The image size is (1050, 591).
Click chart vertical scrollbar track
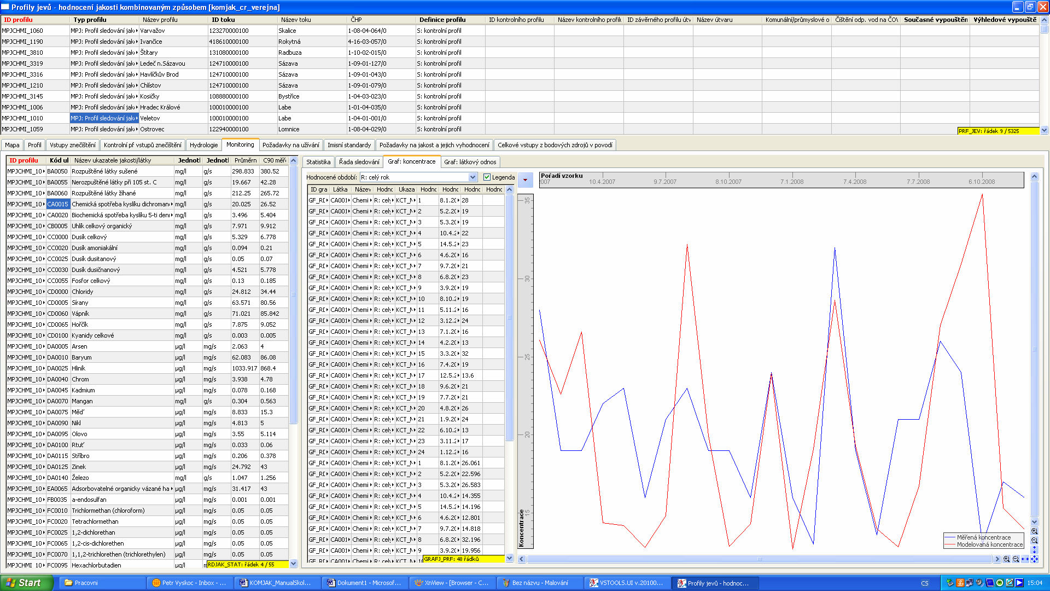pos(1034,350)
